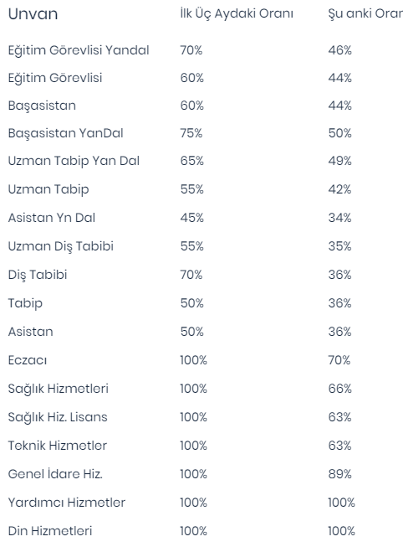
Task: Select the Eczacı row title
Action: (28, 360)
